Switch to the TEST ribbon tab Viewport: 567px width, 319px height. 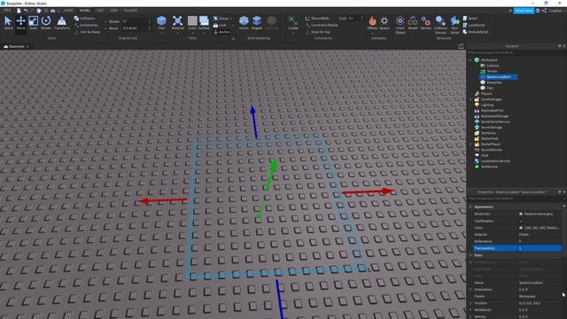tap(100, 11)
